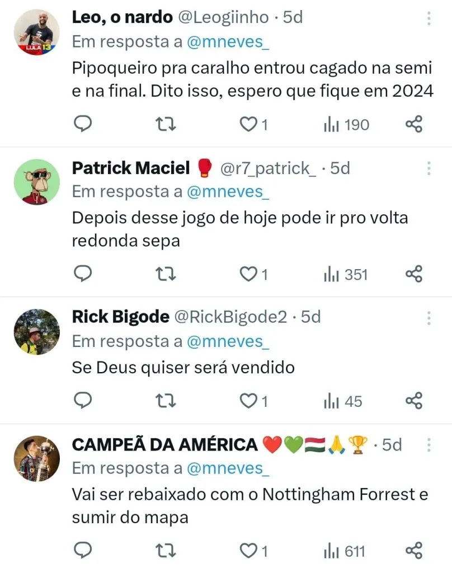Viewport: 452px width, 573px height.
Task: Open the Rick Bigode display name
Action: pos(120,317)
